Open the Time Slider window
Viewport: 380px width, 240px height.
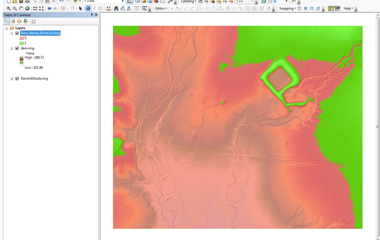(x=137, y=8)
